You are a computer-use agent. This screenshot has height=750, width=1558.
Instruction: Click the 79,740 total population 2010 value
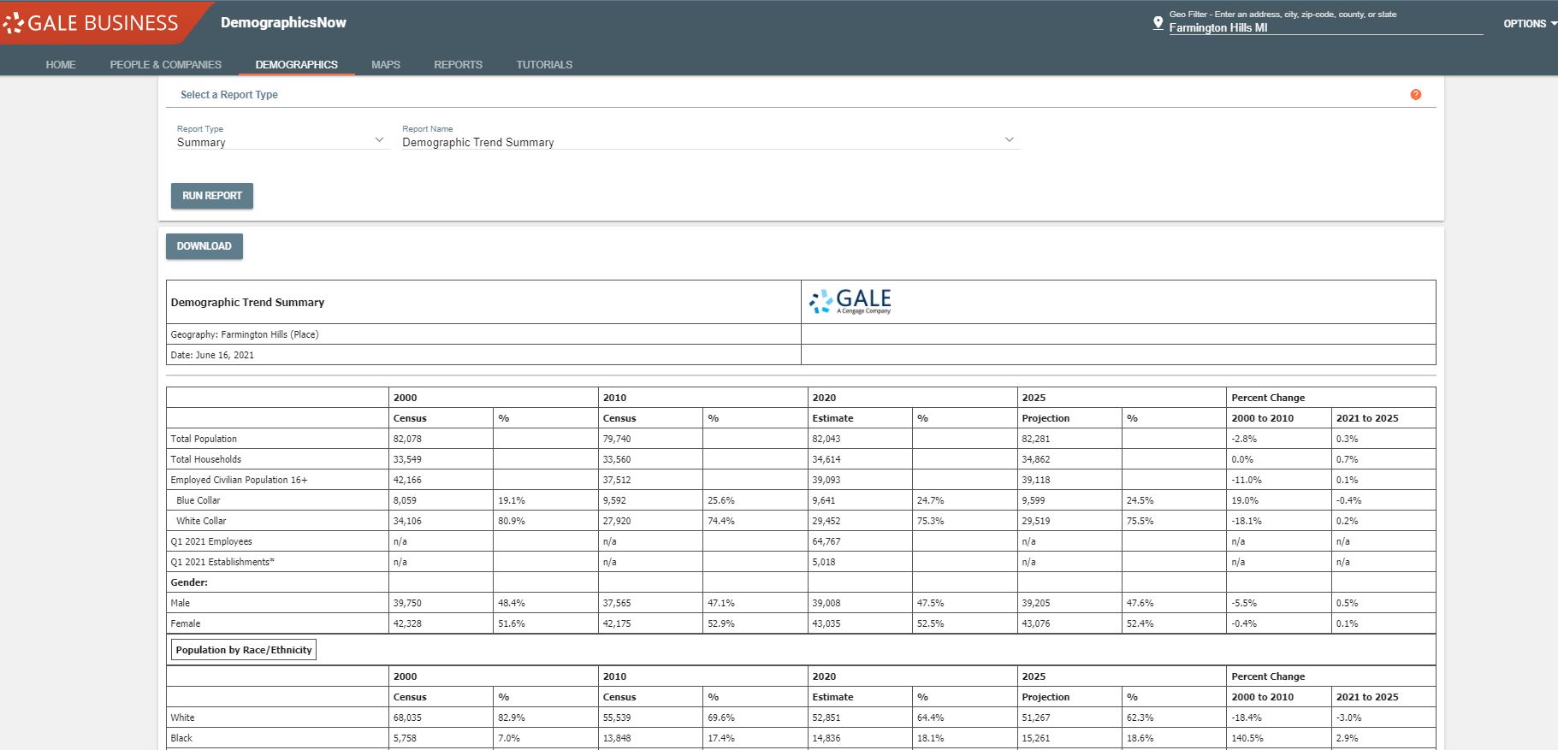click(x=617, y=439)
